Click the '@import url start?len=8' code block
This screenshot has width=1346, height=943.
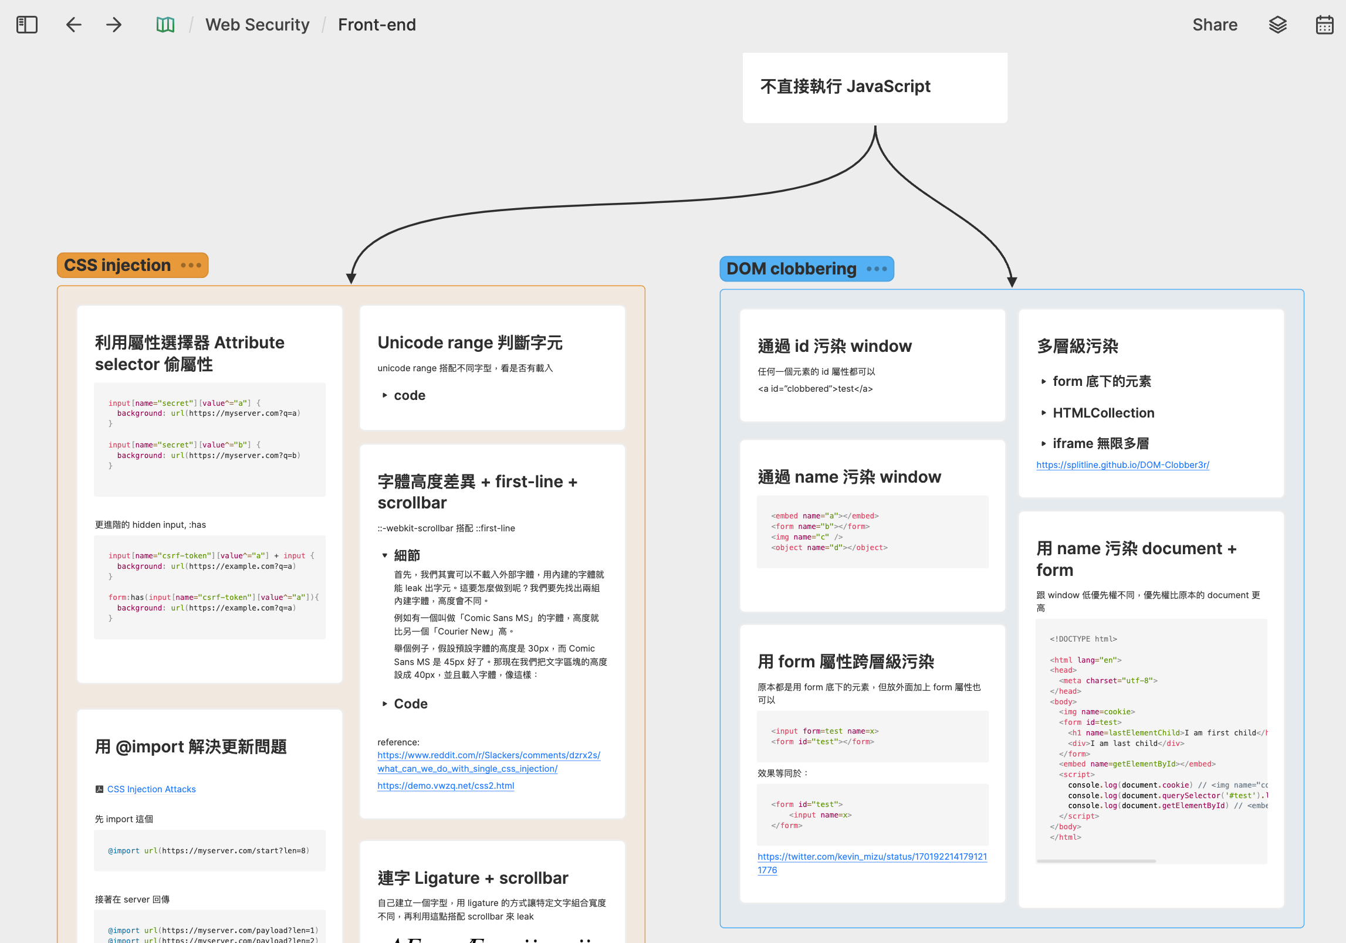click(209, 850)
